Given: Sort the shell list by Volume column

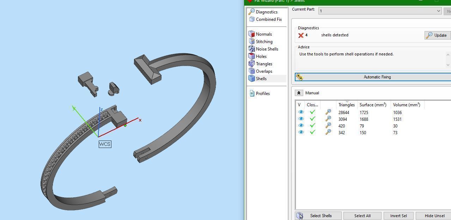Looking at the screenshot, I should tap(407, 105).
